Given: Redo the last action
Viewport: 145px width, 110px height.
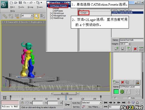Looking at the screenshot, I should click(x=31, y=3).
